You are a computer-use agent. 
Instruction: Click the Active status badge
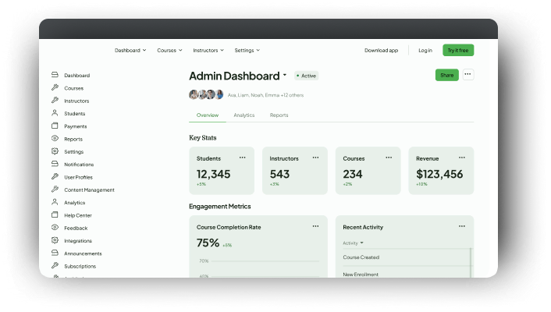307,76
